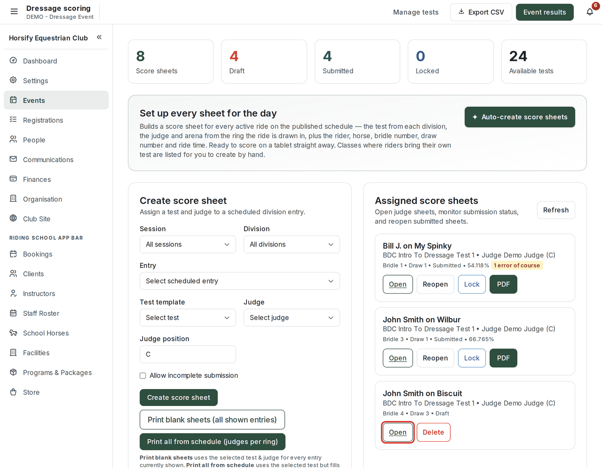Viewport: 602px width, 468px height.
Task: Refresh the assigned score sheets
Action: (x=556, y=210)
